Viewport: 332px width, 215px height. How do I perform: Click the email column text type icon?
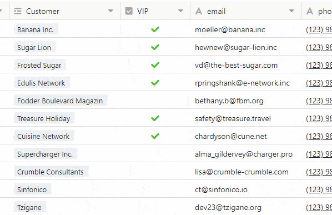[199, 11]
